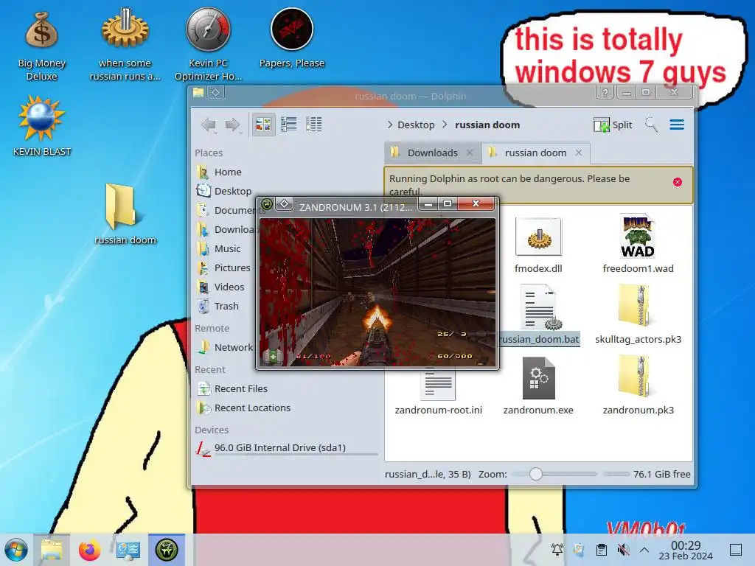The height and width of the screenshot is (566, 755).
Task: Open Dolphin hamburger menu
Action: (677, 125)
